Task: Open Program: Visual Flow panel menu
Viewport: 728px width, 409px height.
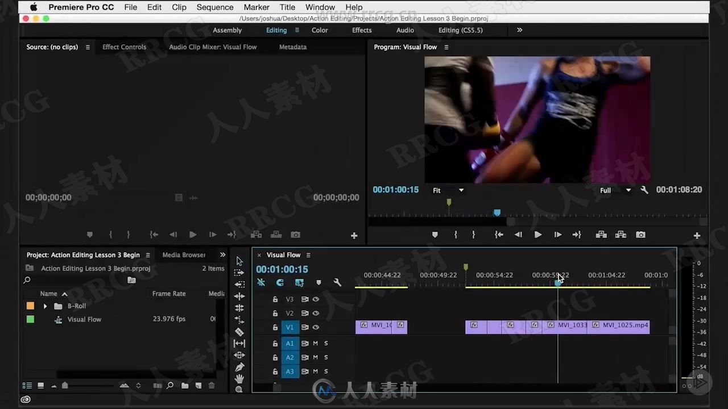Action: coord(446,47)
